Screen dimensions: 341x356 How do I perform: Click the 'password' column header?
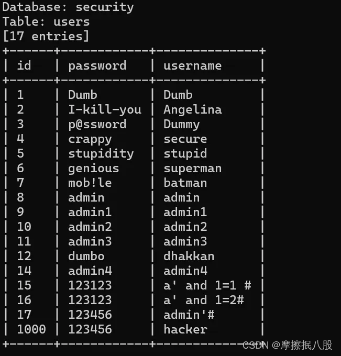97,66
